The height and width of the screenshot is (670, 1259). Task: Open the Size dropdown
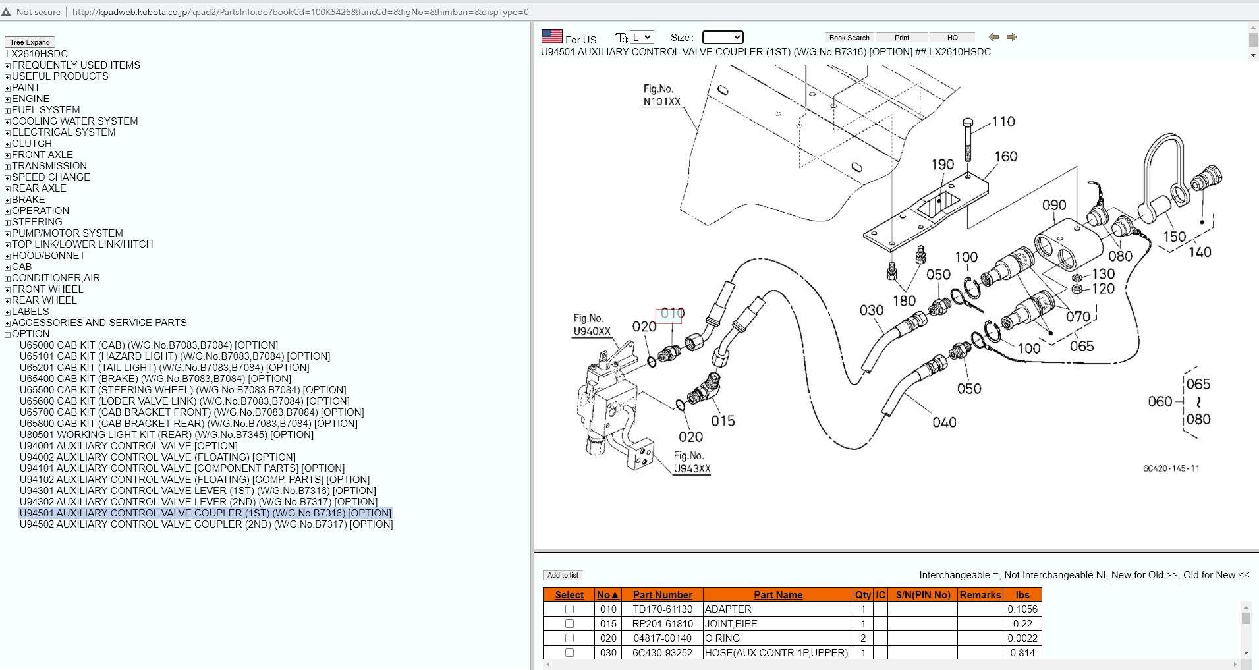pyautogui.click(x=723, y=38)
